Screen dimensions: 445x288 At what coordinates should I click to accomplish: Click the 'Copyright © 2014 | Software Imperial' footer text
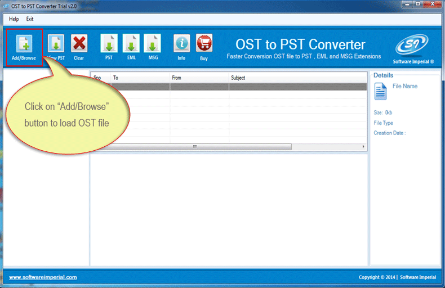[397, 277]
